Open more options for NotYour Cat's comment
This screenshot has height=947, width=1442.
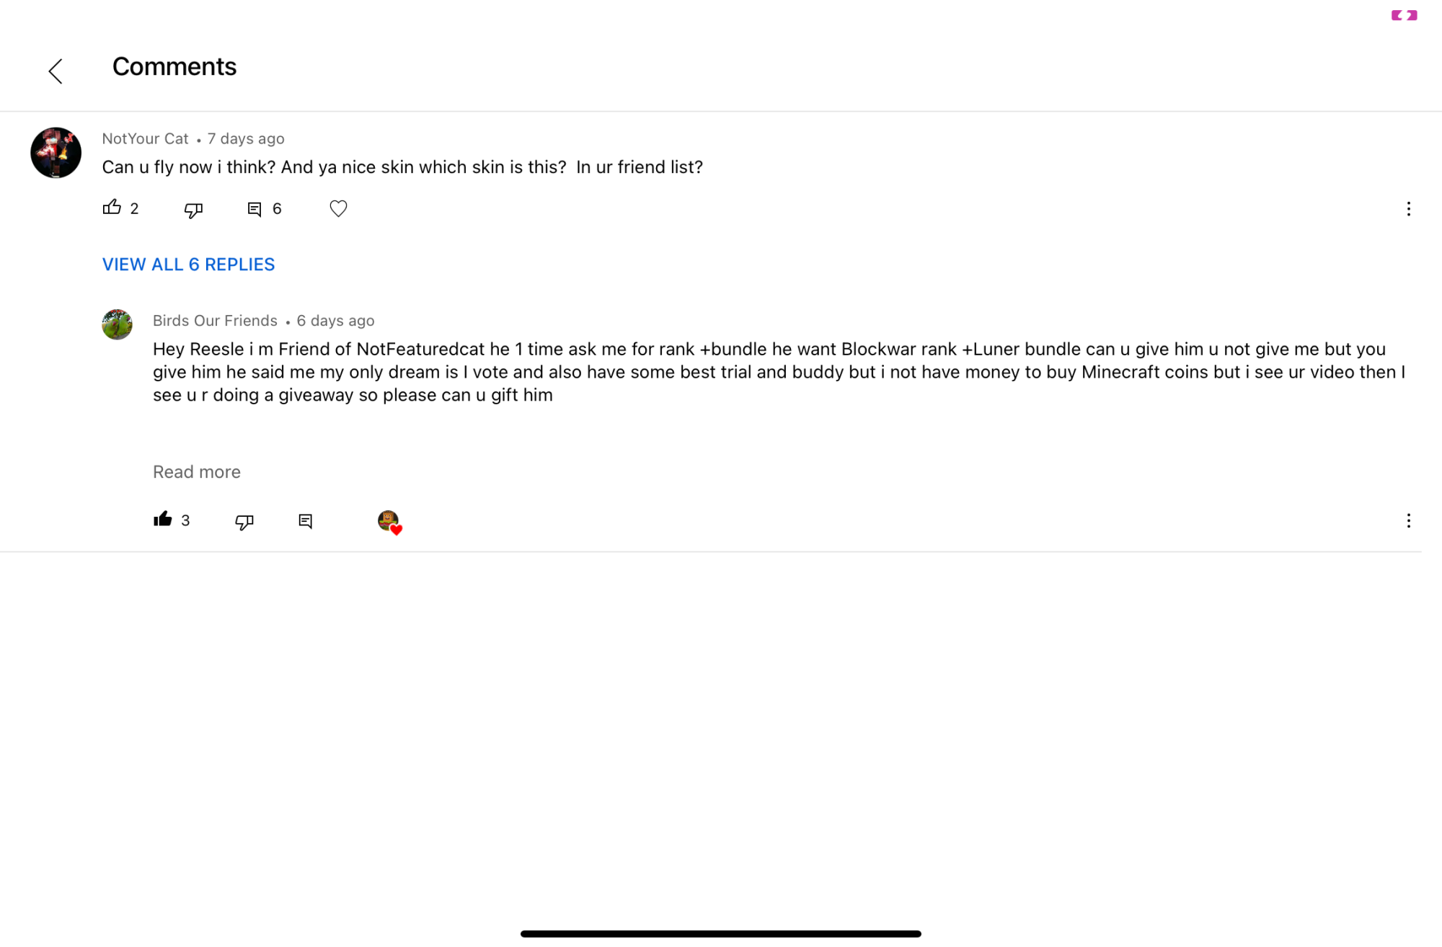click(1408, 209)
